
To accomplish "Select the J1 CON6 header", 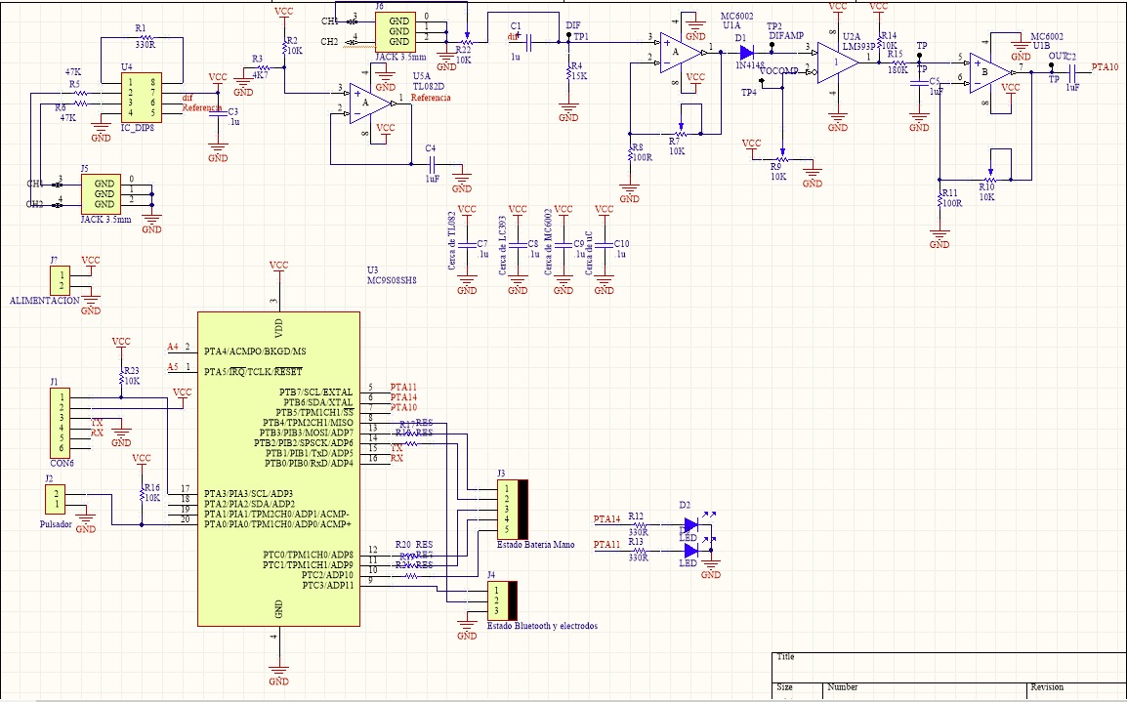I will click(61, 423).
